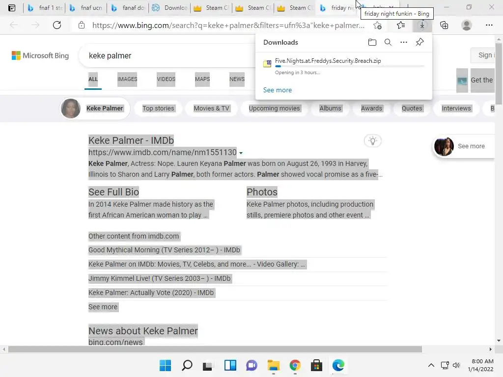Image resolution: width=503 pixels, height=377 pixels.
Task: Select the VIDEOS search tab
Action: coord(166,79)
